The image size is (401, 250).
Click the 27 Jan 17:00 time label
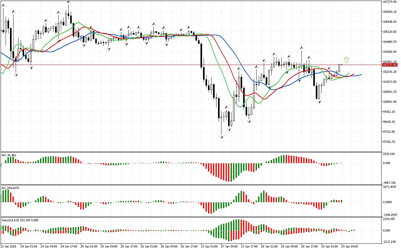(x=250, y=247)
